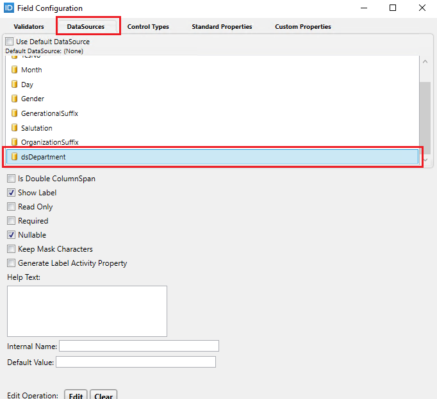Maximize the Field Configuration window
437x399 pixels.
(x=393, y=8)
